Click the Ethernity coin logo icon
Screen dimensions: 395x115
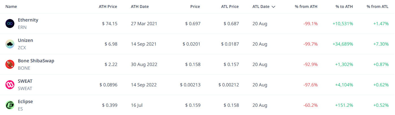10,24
